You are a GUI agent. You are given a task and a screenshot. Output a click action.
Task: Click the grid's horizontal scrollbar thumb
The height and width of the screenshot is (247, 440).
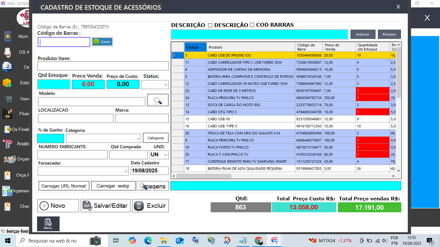[x=204, y=176]
